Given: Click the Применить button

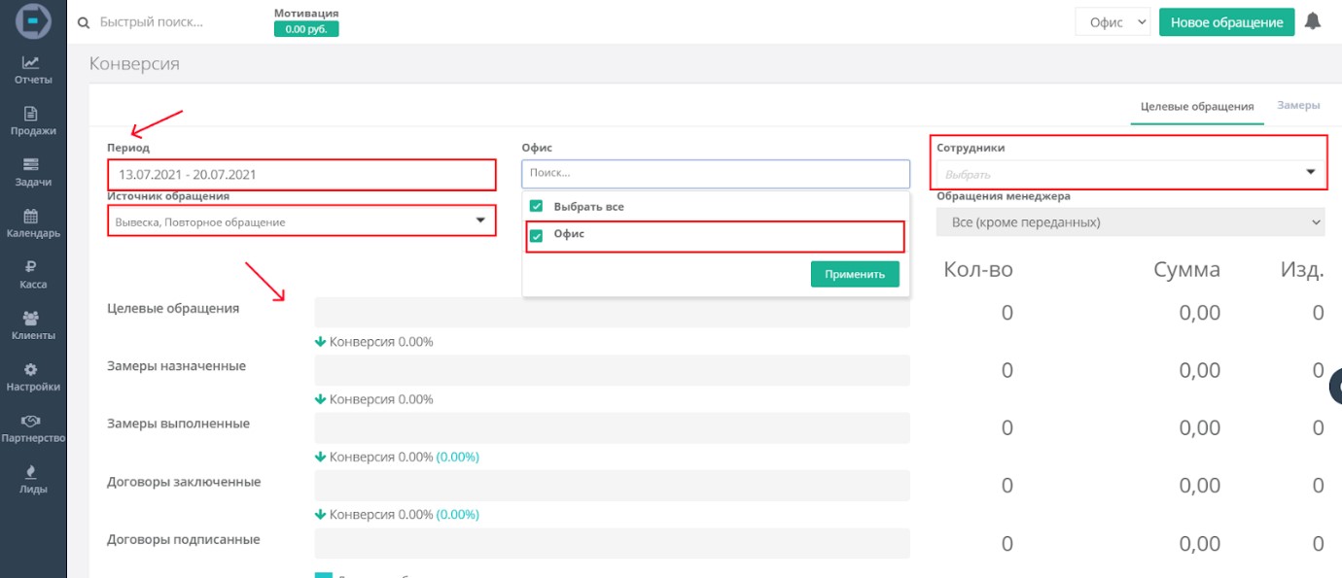Looking at the screenshot, I should coord(855,274).
